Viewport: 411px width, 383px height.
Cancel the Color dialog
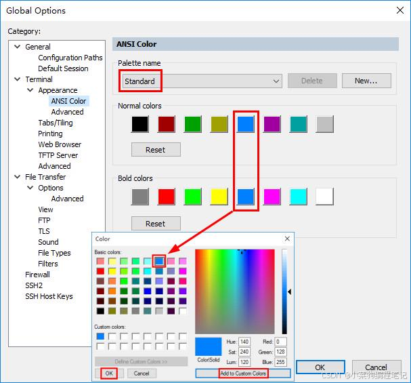142,374
